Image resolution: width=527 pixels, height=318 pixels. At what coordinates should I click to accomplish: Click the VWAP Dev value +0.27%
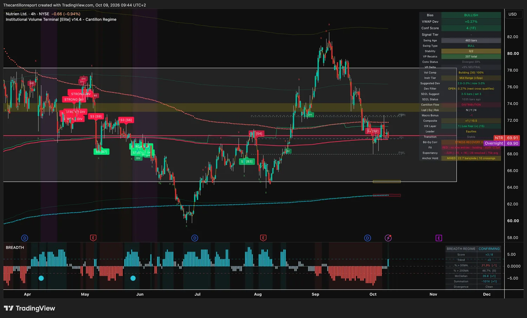point(471,22)
